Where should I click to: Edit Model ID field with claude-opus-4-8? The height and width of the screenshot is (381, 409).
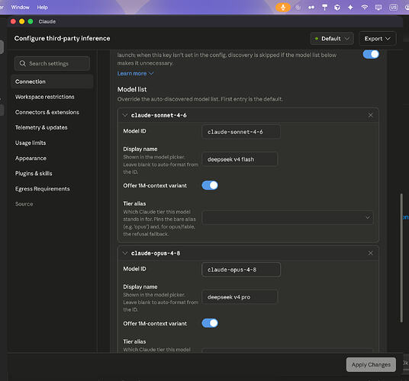coord(241,270)
